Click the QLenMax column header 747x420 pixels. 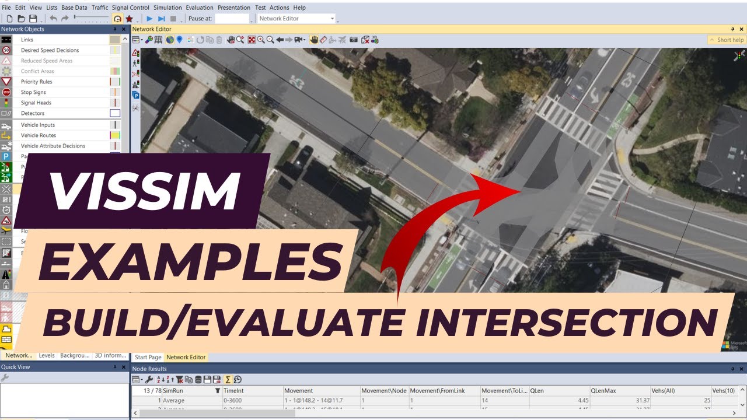click(620, 390)
